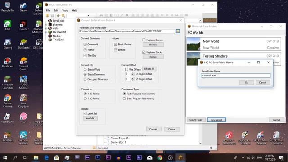Open the Garena desktop shortcut

(23, 25)
